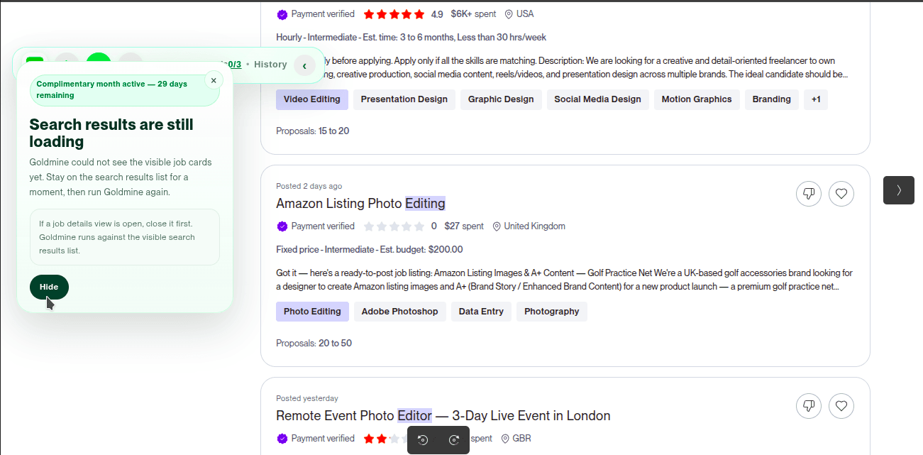Image resolution: width=923 pixels, height=455 pixels.
Task: Click the 'Proposals: 15 to 20' text
Action: coord(312,131)
